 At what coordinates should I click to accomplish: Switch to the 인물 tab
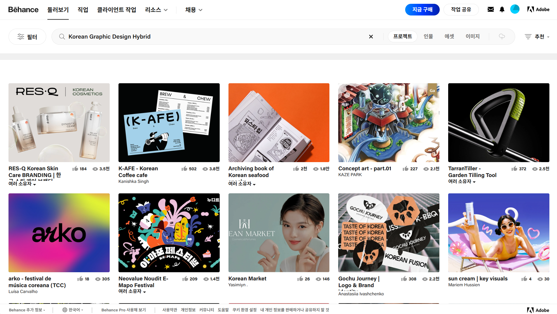pos(428,37)
